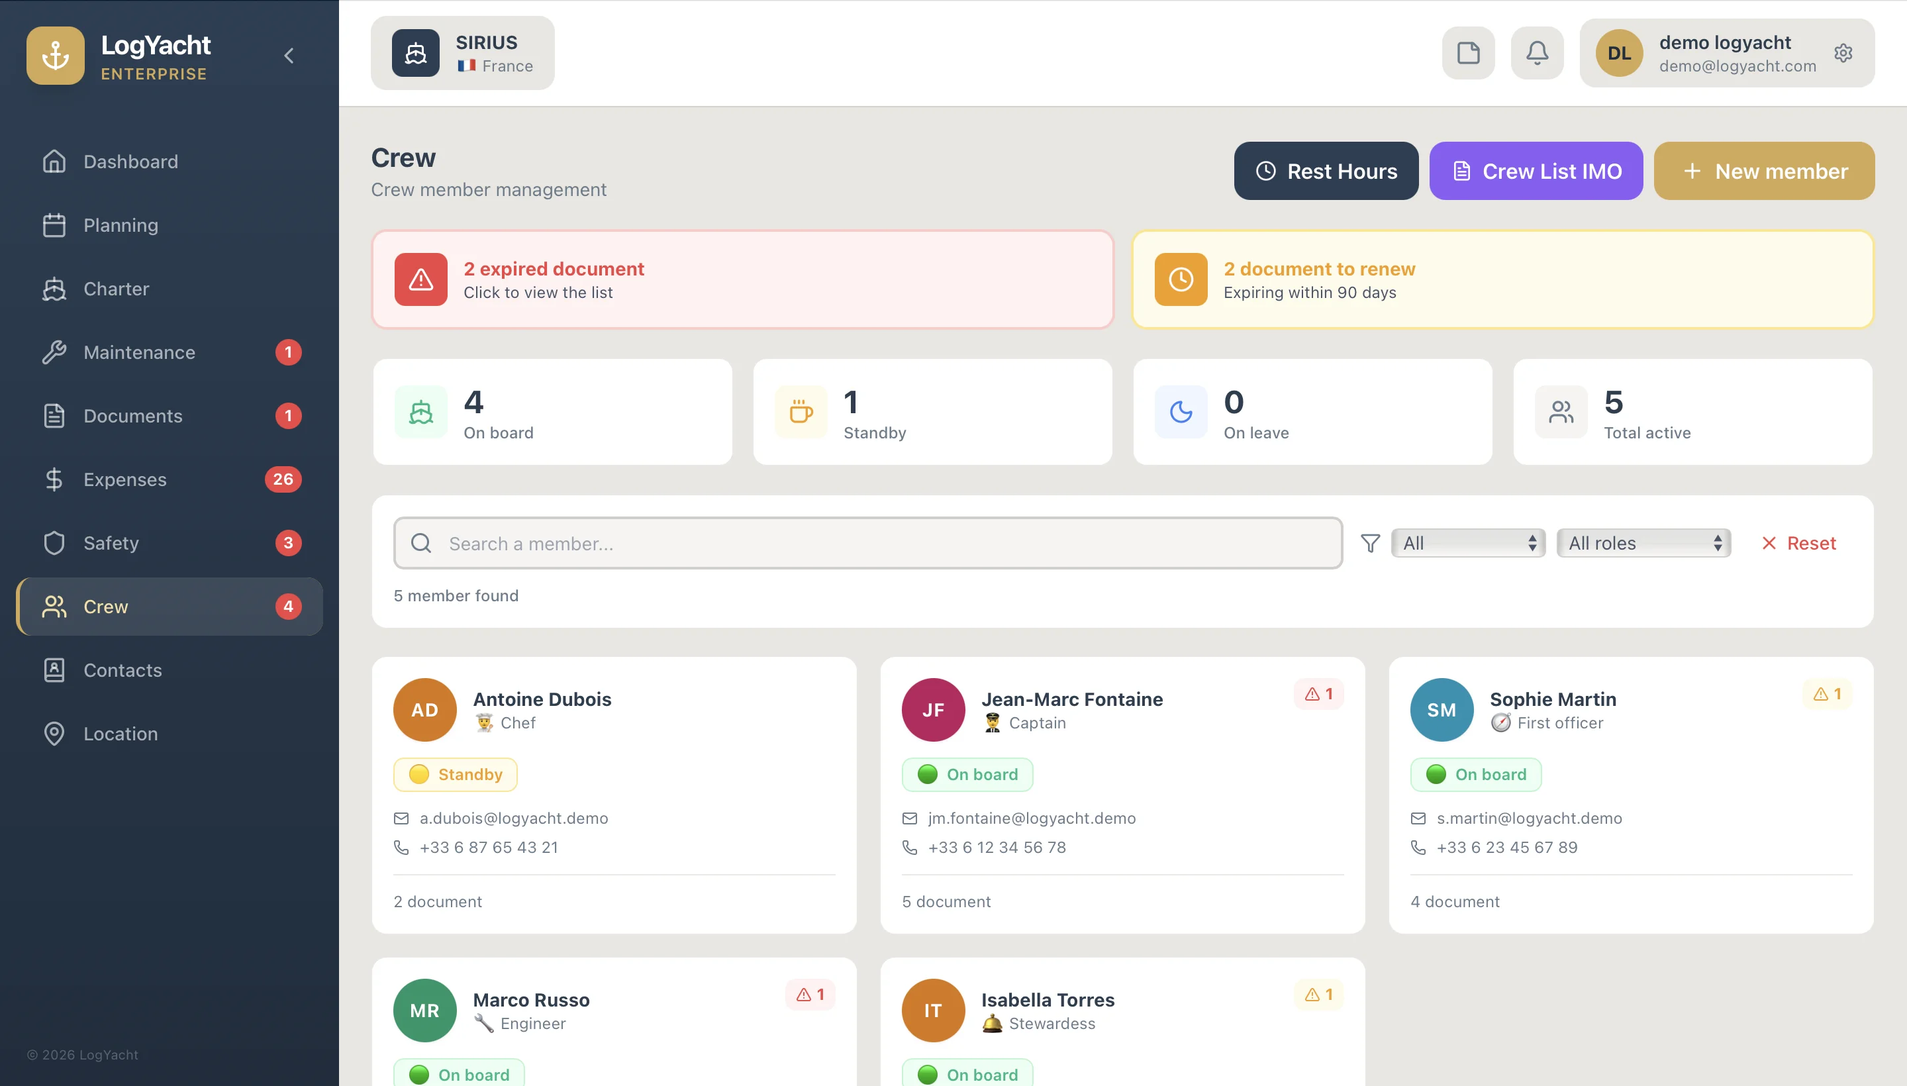The image size is (1907, 1086).
Task: Click the SM avatar for Sophie Martin
Action: pyautogui.click(x=1442, y=710)
